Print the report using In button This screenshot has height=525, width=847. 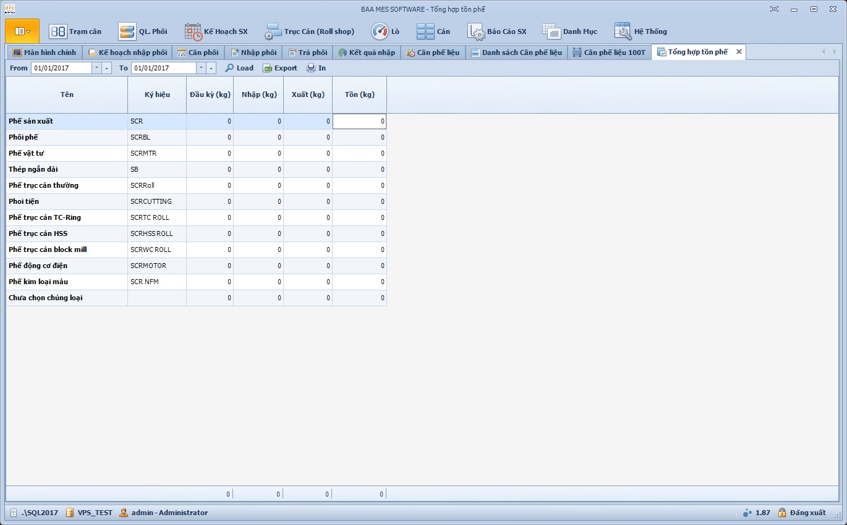pyautogui.click(x=316, y=68)
